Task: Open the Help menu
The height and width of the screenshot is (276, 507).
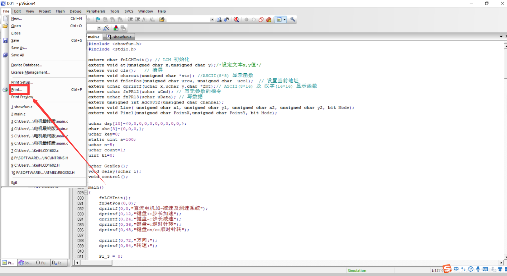Action: (x=162, y=11)
